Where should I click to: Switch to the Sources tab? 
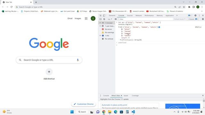(130, 16)
